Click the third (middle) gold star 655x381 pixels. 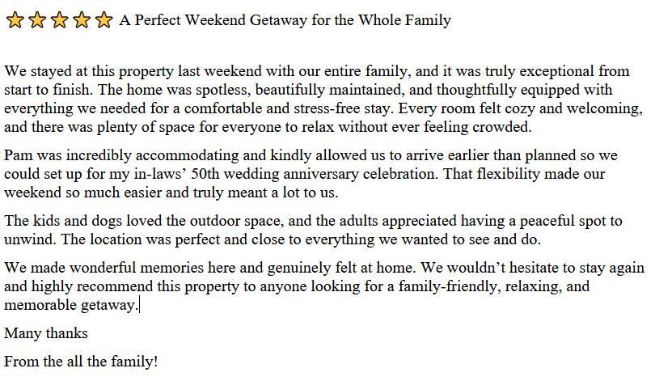tap(59, 20)
